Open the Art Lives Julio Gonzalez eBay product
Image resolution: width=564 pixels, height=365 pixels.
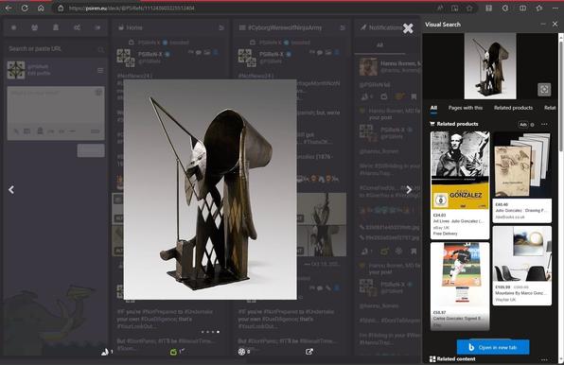pyautogui.click(x=460, y=185)
